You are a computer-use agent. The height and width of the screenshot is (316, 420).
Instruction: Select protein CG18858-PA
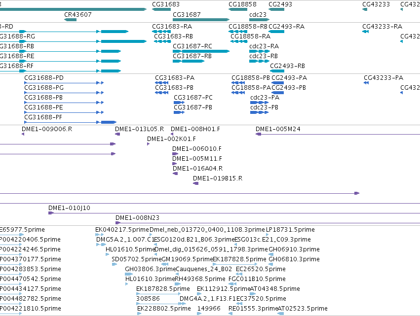tap(251, 88)
